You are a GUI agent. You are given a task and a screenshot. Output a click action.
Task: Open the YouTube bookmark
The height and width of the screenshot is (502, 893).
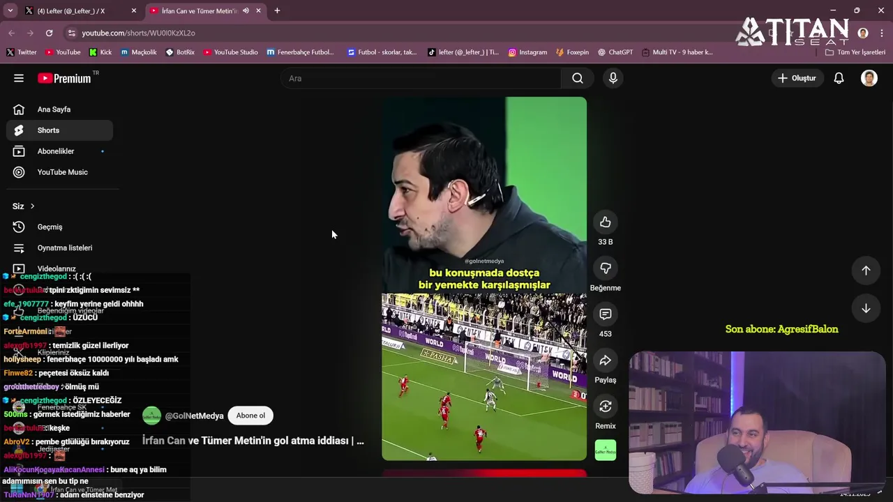tap(63, 52)
